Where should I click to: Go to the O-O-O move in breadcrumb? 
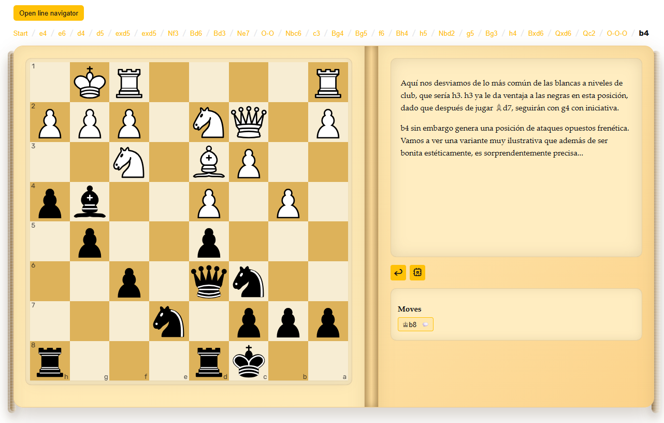617,34
